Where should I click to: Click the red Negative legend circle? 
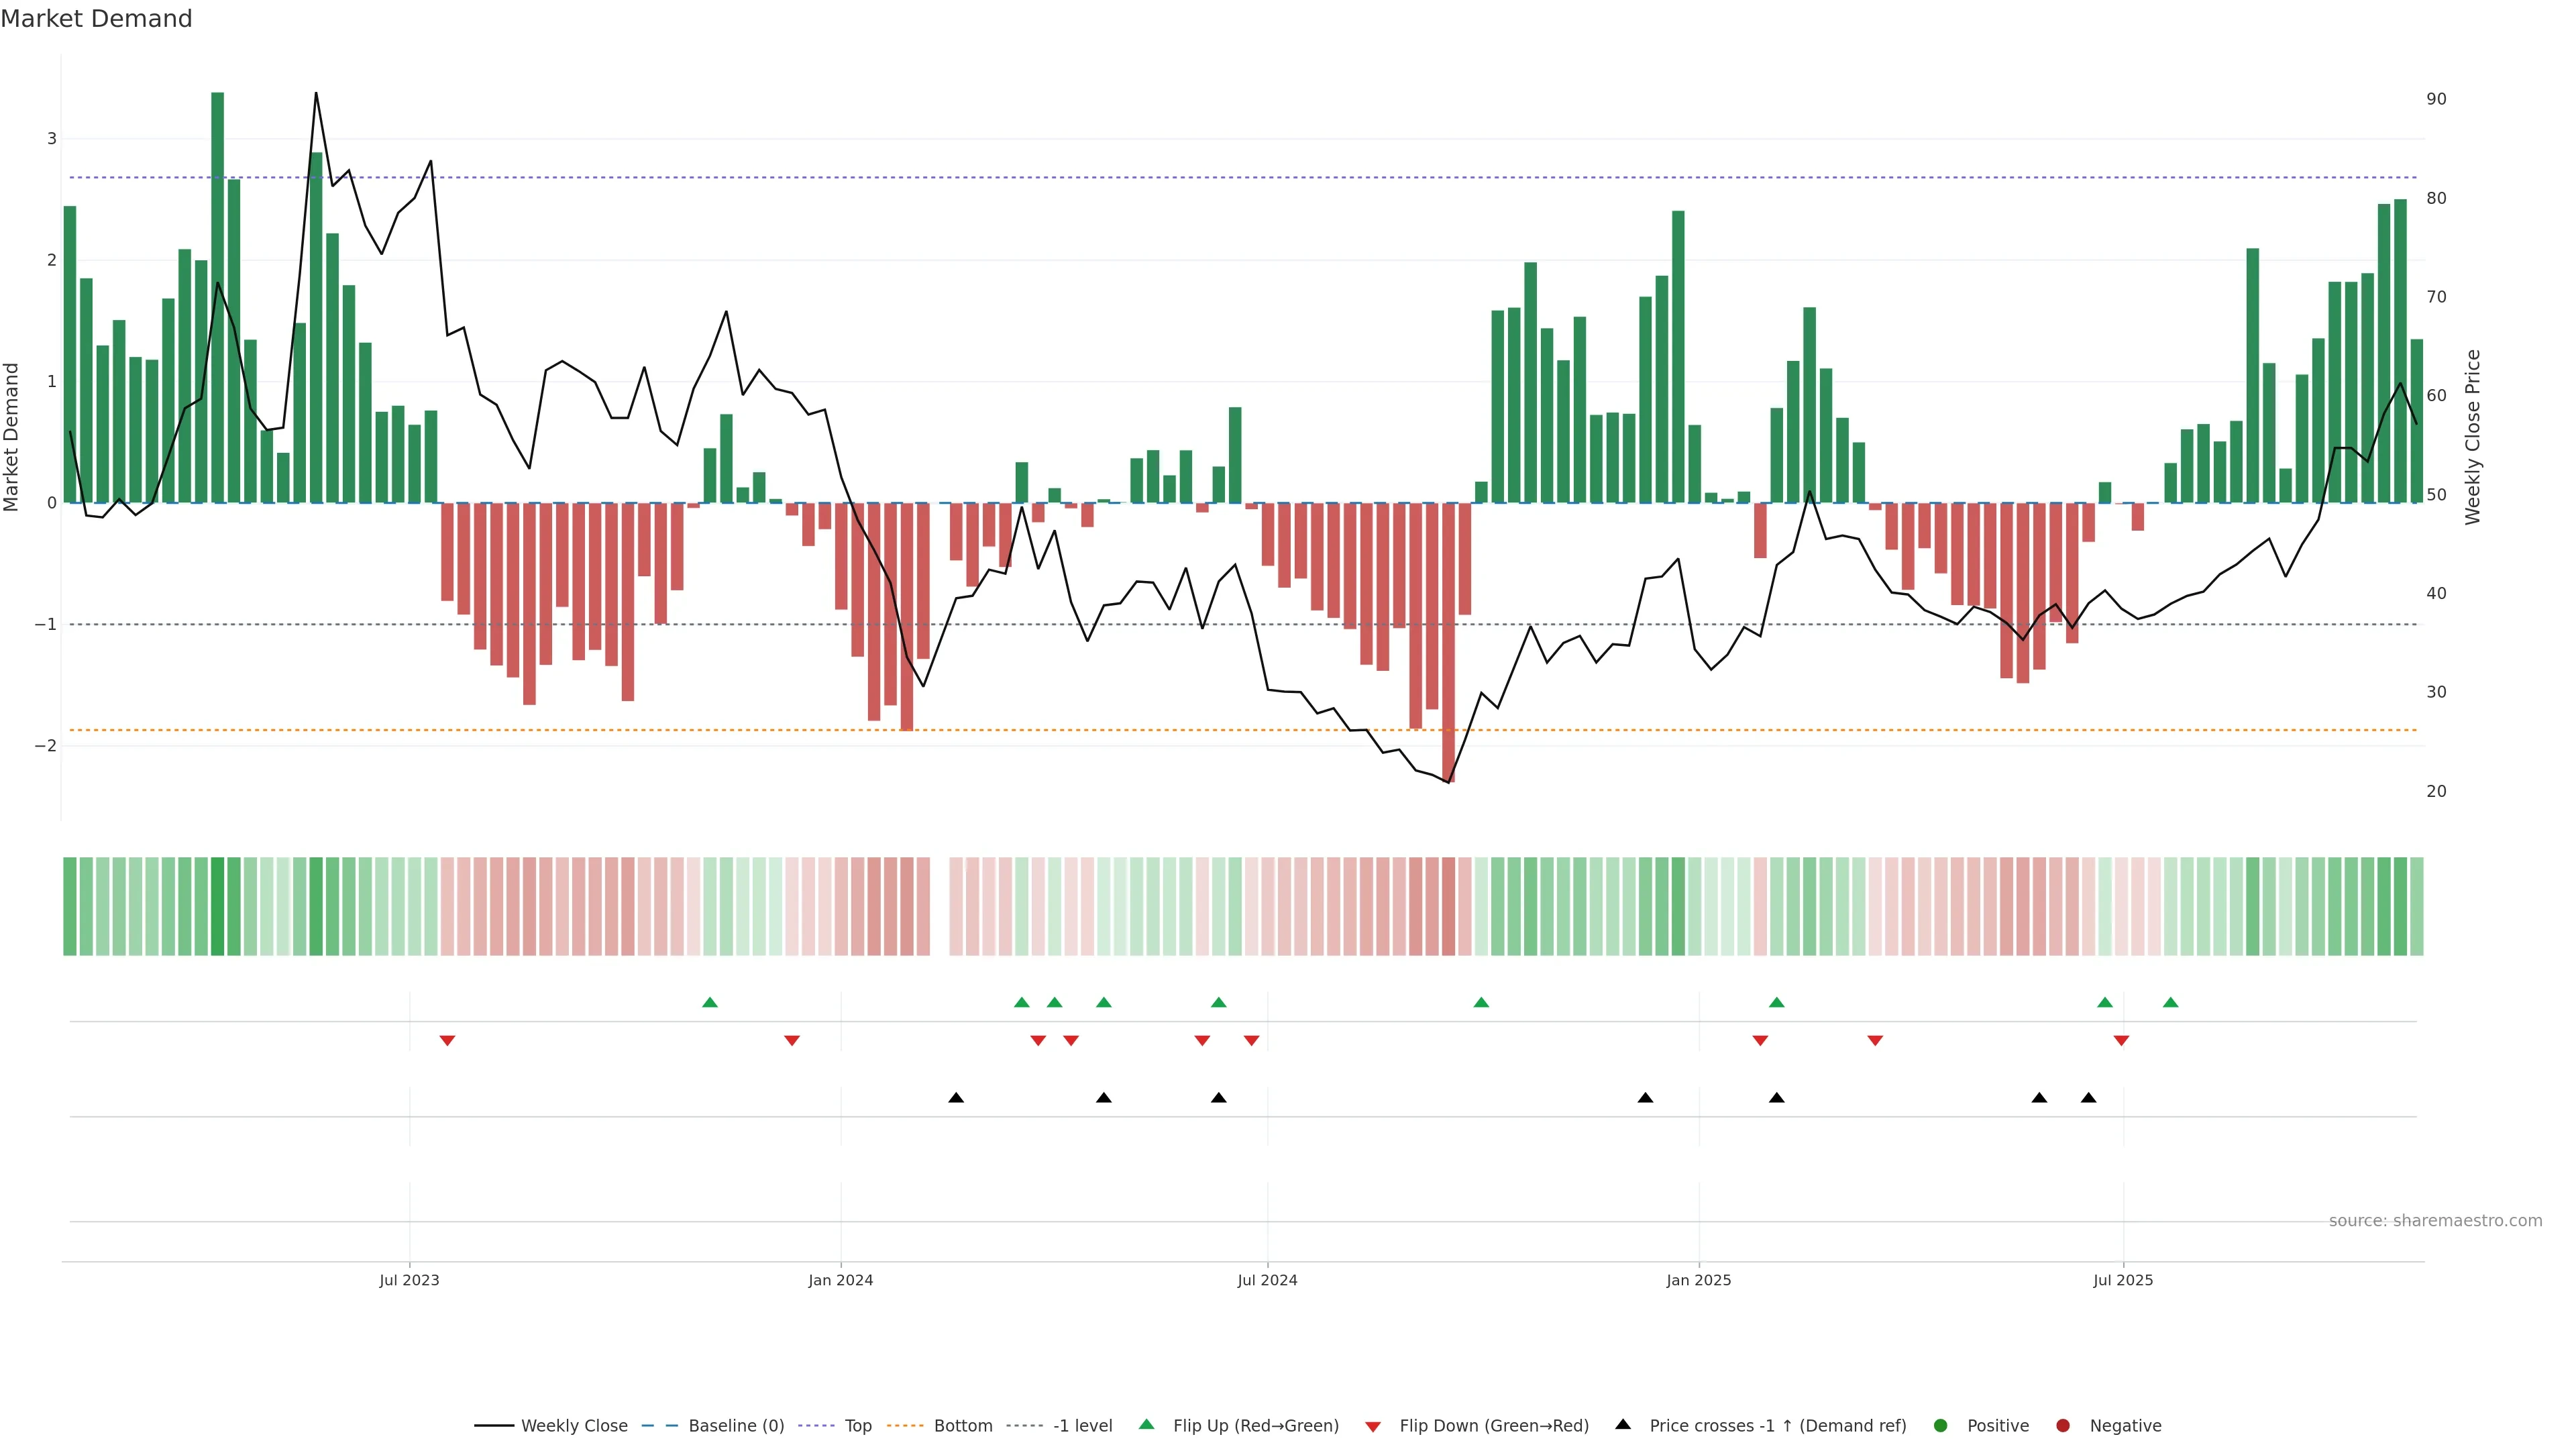pyautogui.click(x=2063, y=1425)
